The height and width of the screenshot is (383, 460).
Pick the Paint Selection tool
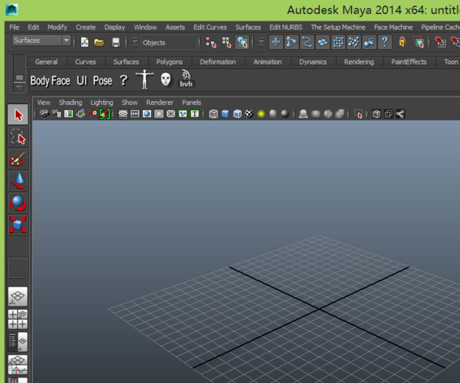point(18,159)
